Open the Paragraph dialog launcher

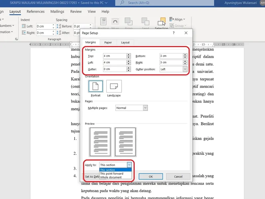tap(16, 39)
